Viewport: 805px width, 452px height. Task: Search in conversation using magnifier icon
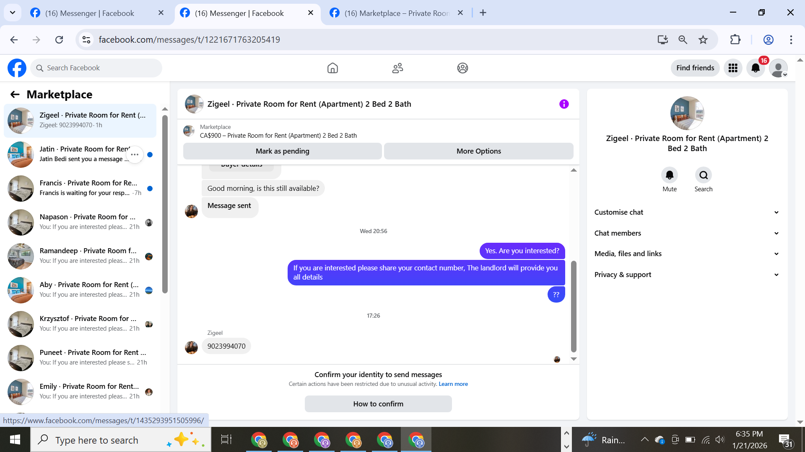tap(703, 175)
